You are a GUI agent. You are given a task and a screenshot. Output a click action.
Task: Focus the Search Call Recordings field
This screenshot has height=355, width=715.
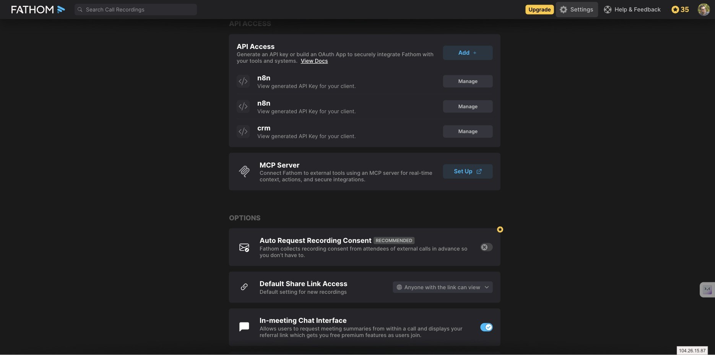click(x=136, y=10)
